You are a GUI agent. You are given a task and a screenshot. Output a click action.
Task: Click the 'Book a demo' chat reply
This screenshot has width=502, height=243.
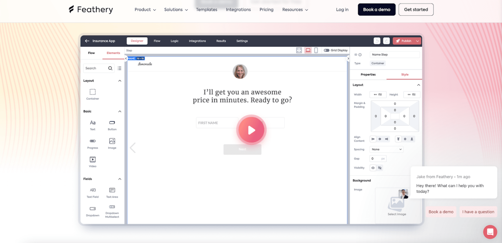[x=441, y=212]
